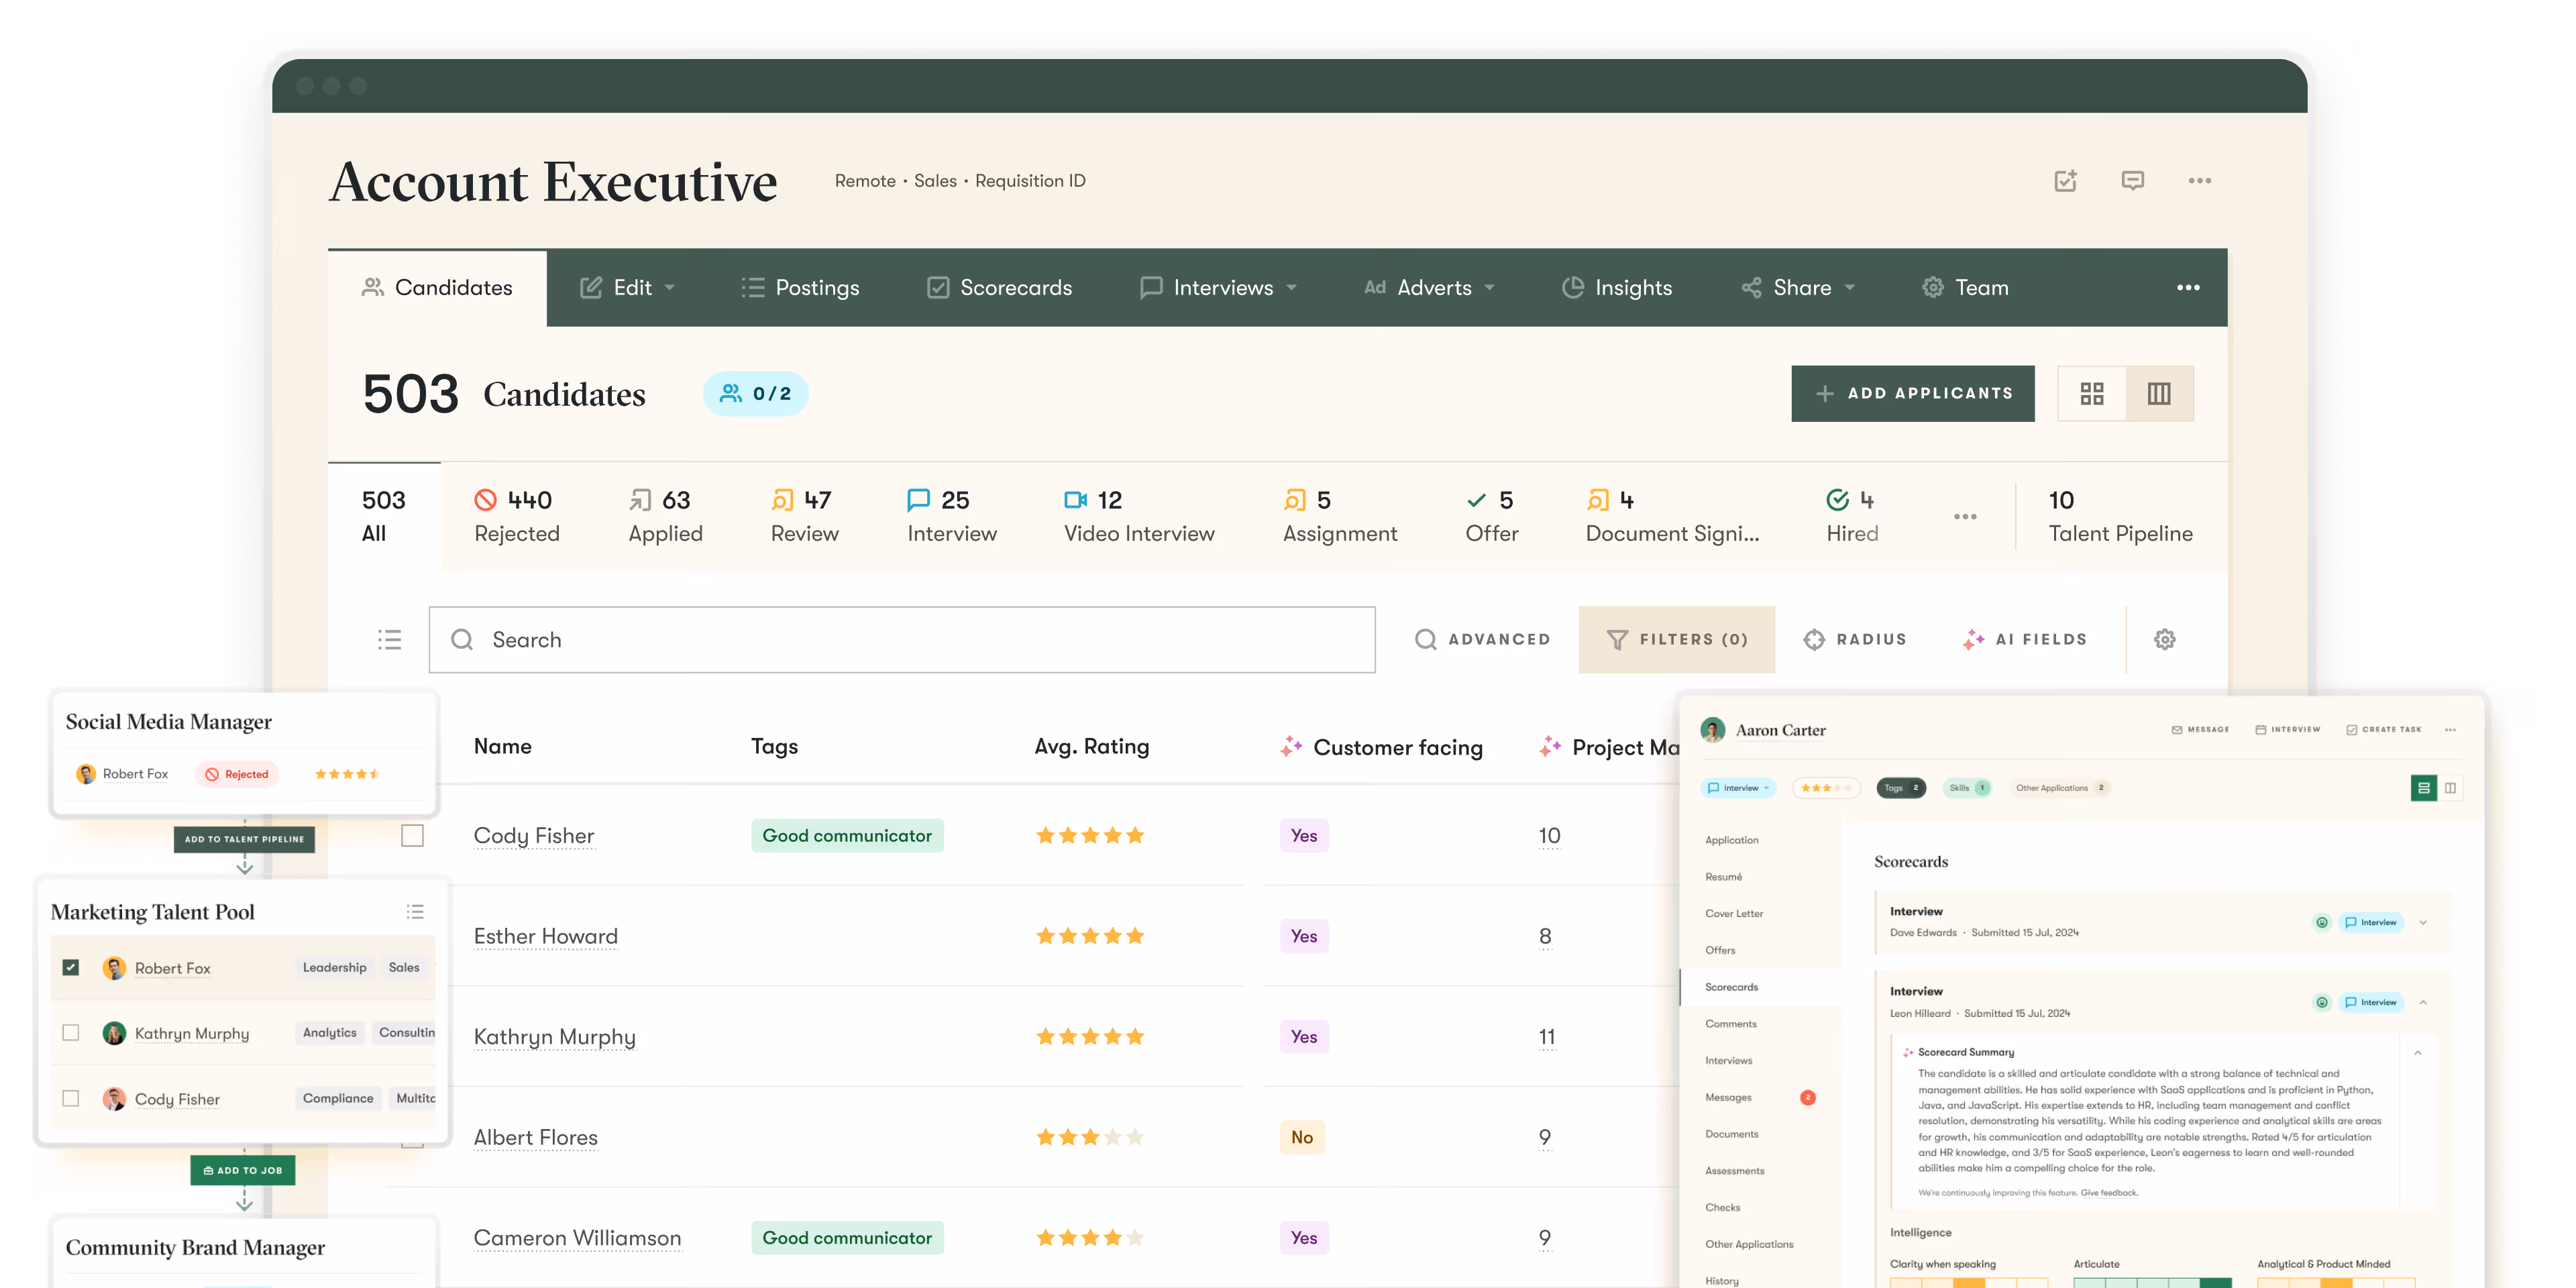
Task: Open Advanced search
Action: click(x=1482, y=640)
